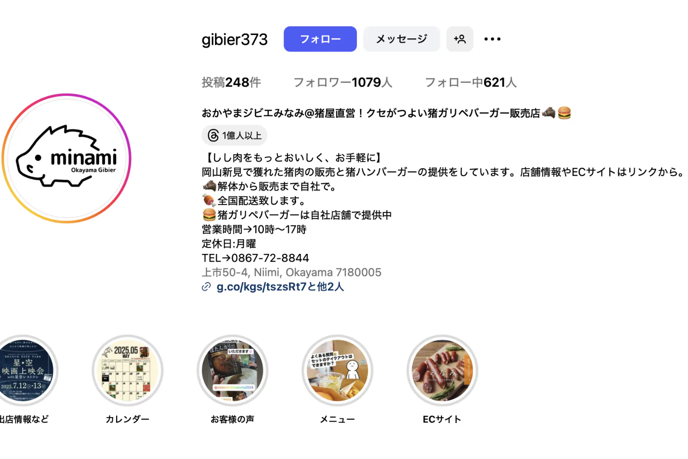Click the gibier373 username heading
This screenshot has height=459, width=688.
click(234, 40)
